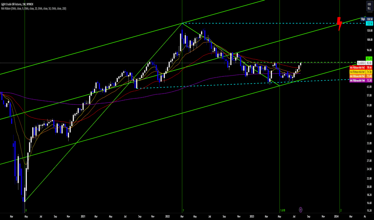Screen dimensions: 374x220
Task: Click 63.00 on the price scale
Action: [x=369, y=87]
